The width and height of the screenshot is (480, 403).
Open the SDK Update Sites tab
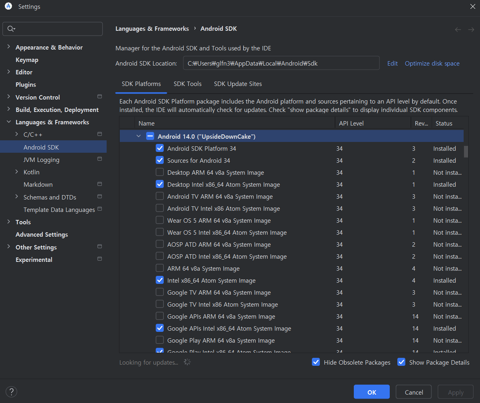click(x=238, y=84)
